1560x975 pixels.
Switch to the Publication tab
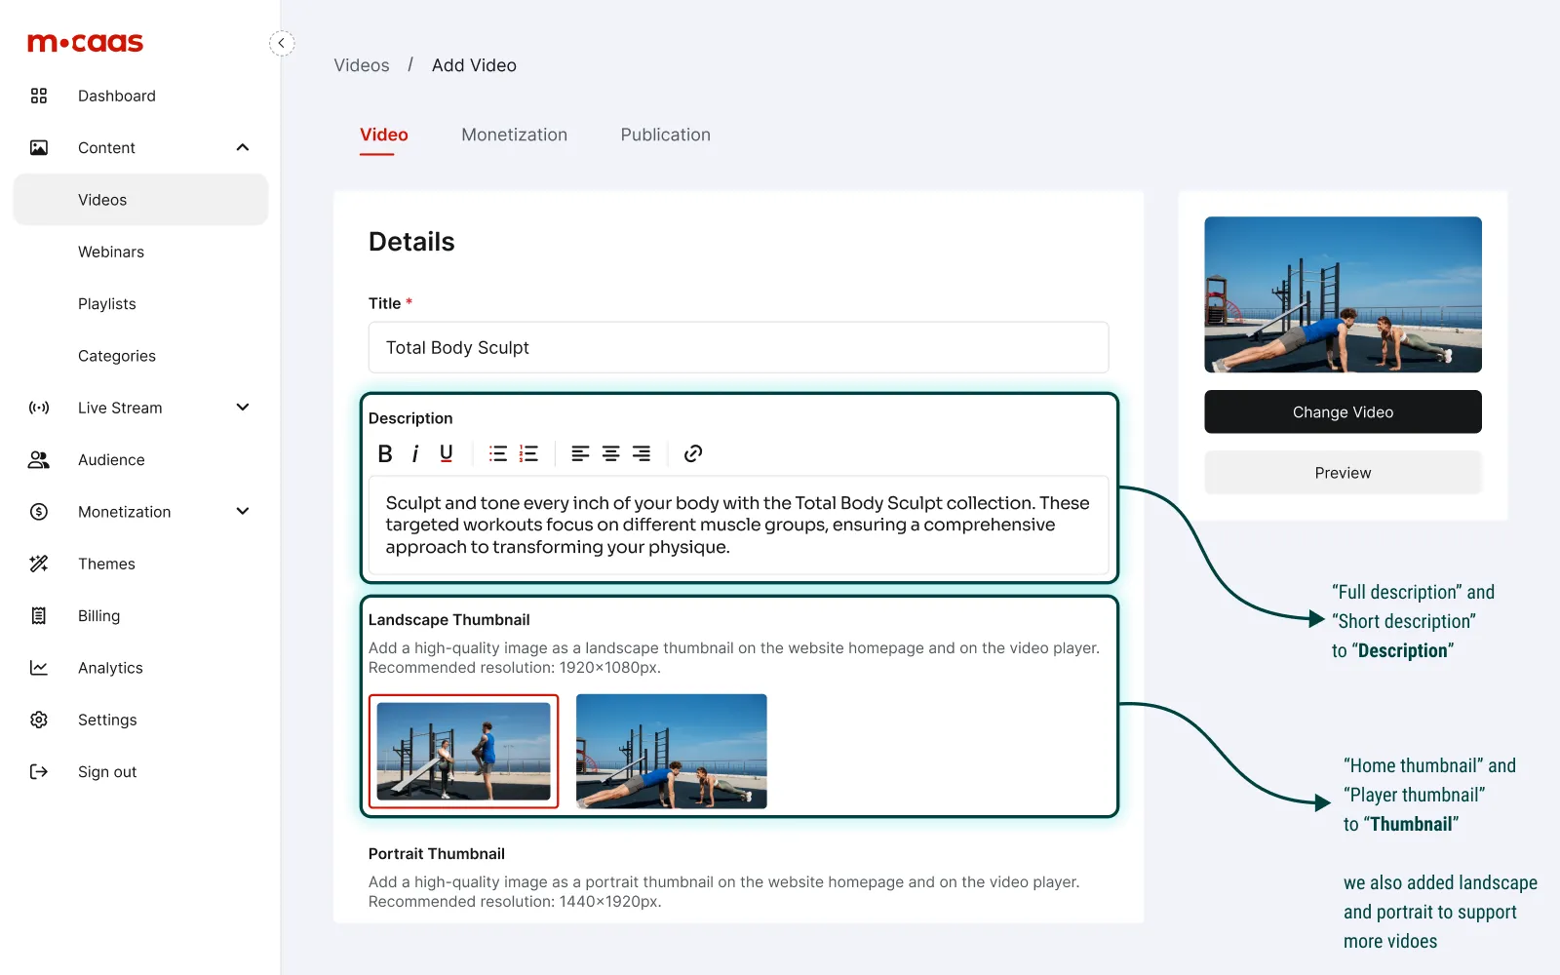click(665, 135)
